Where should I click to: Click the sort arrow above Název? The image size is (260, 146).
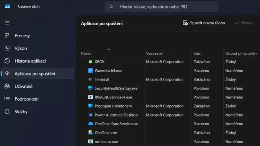coord(109,49)
